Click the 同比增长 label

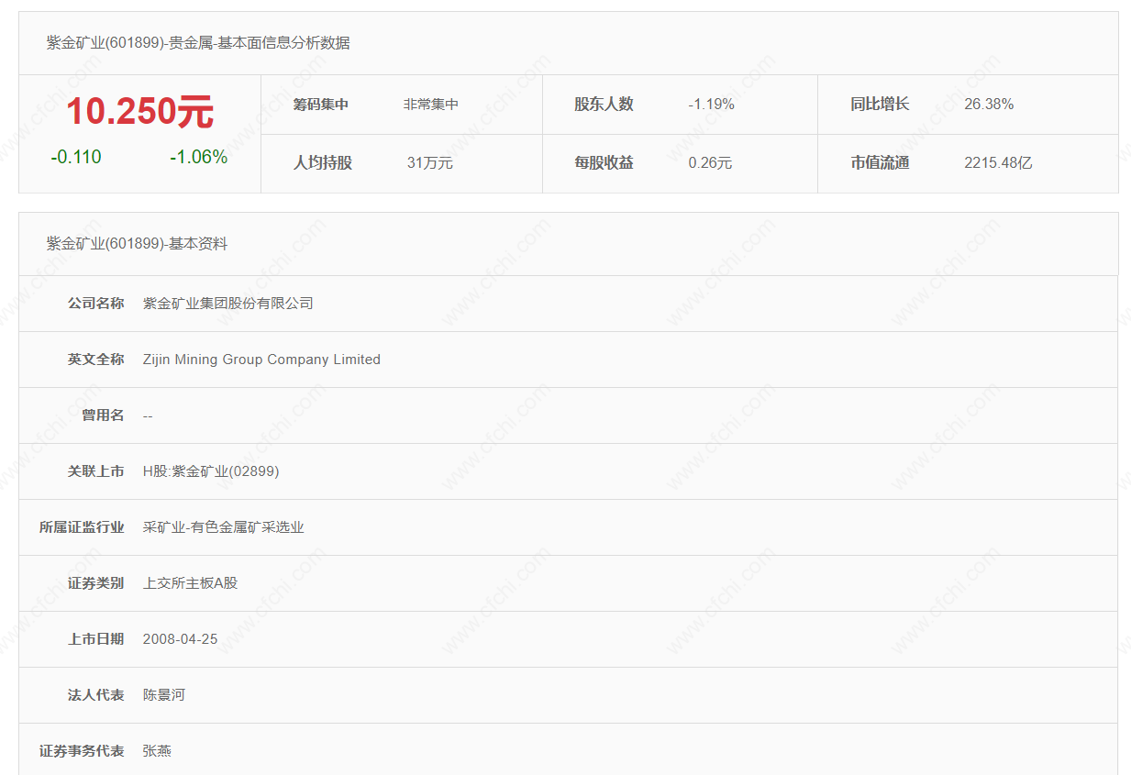point(880,105)
